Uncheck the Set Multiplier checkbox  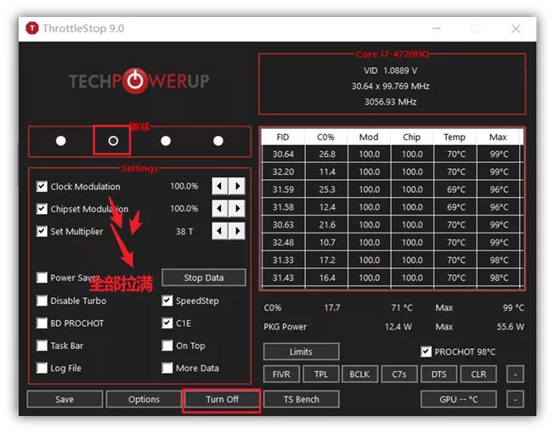(x=42, y=232)
